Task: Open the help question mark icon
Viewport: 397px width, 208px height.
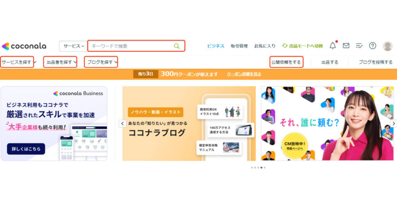Action: (372, 46)
